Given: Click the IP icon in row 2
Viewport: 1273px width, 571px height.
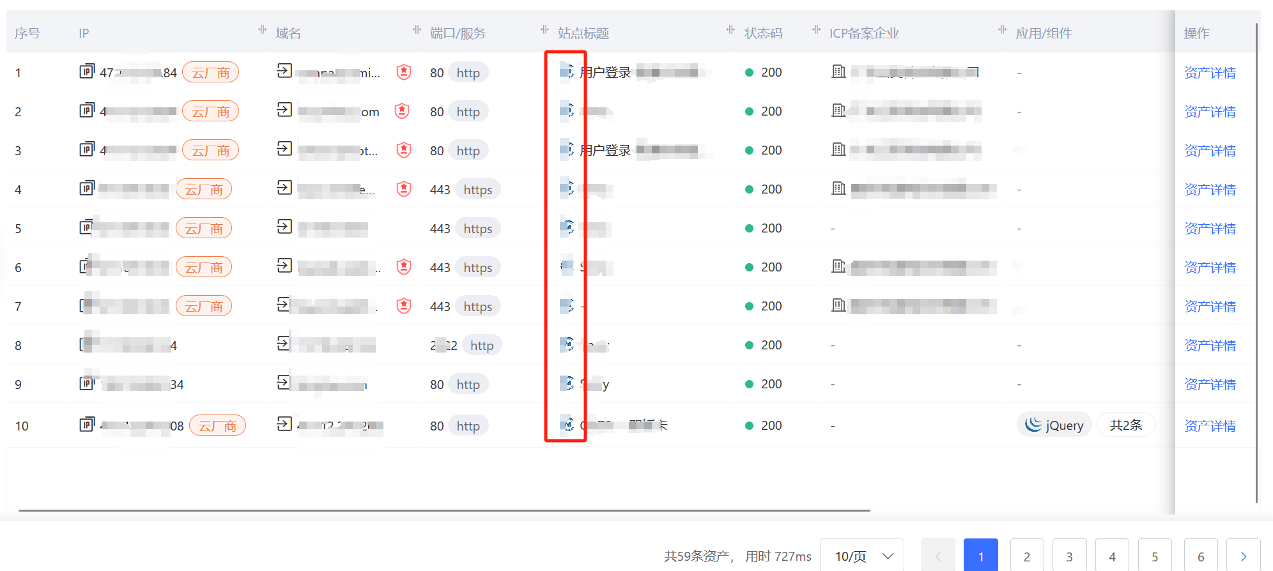Looking at the screenshot, I should [x=87, y=110].
